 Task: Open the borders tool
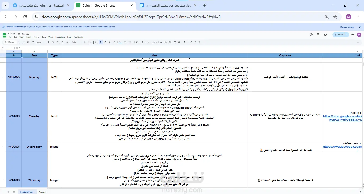125,42
